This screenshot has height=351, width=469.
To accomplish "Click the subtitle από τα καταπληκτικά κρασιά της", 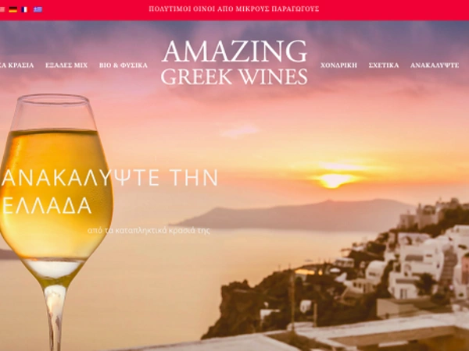I will (x=149, y=231).
